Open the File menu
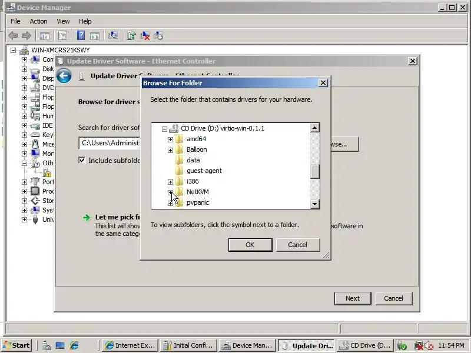 tap(15, 21)
